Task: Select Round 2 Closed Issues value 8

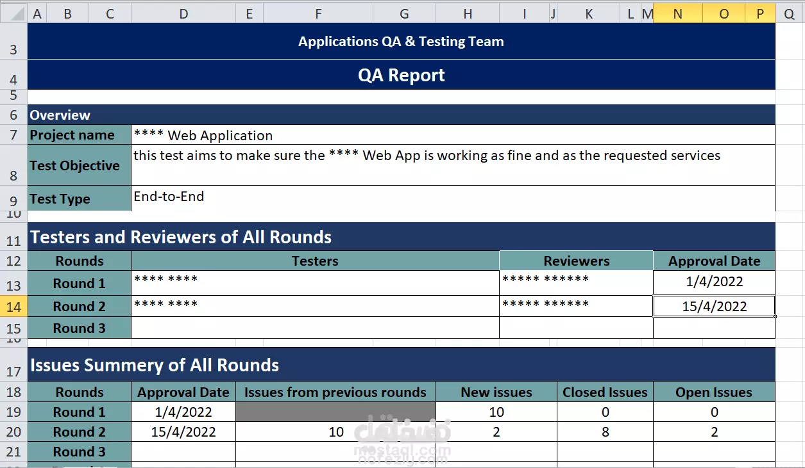Action: click(x=605, y=432)
